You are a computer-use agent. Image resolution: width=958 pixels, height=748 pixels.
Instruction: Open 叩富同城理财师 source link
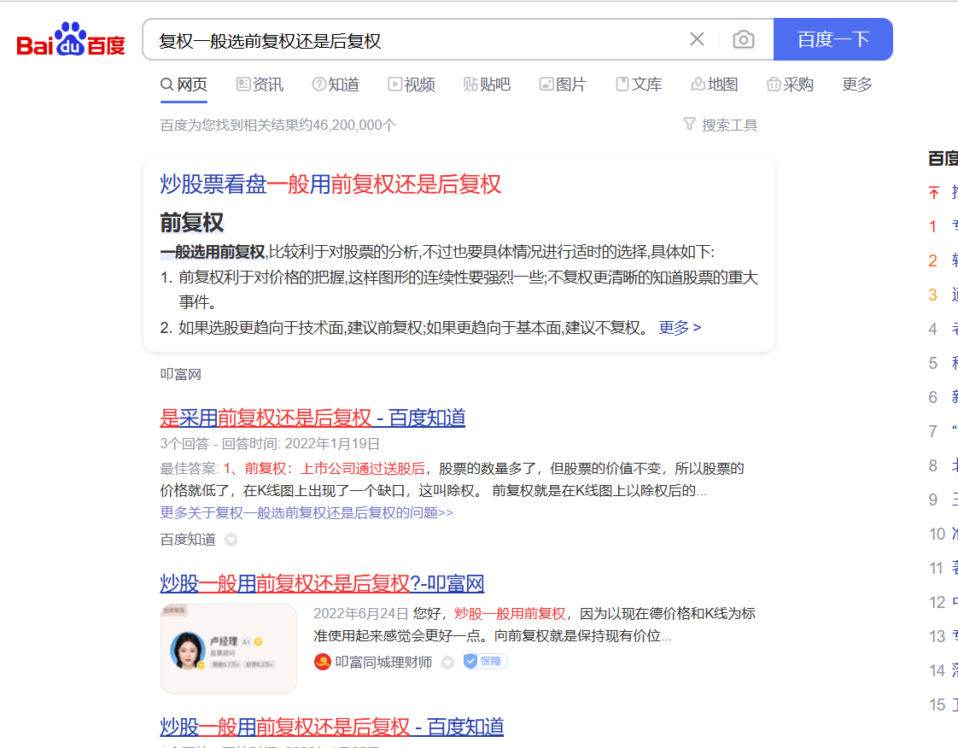pos(383,662)
